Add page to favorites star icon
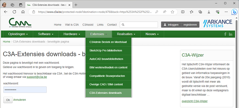 click(x=173, y=12)
